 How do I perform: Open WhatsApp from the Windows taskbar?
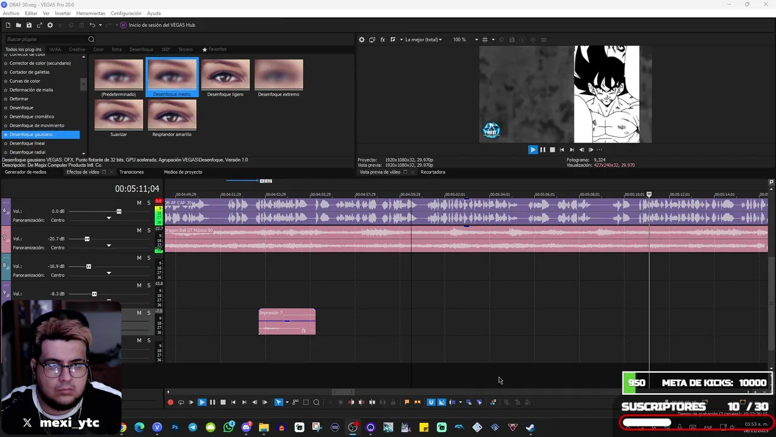click(x=229, y=427)
